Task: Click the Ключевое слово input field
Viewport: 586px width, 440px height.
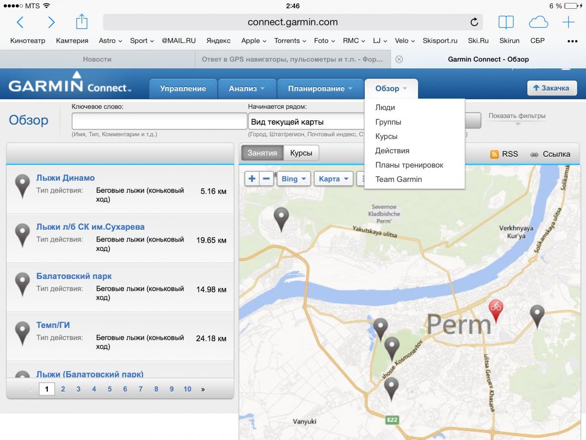Action: 159,121
